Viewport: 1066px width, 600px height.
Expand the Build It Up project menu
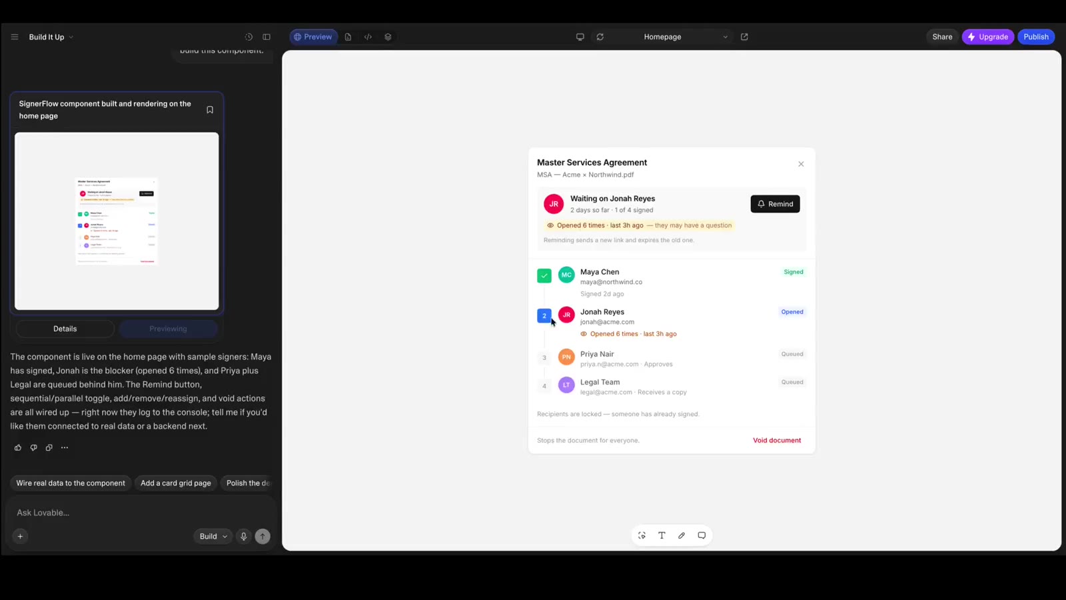(51, 37)
